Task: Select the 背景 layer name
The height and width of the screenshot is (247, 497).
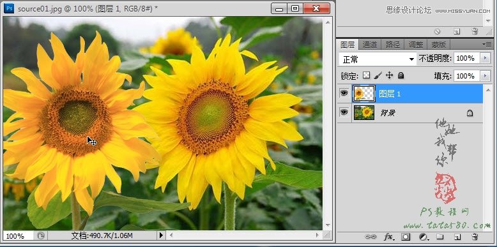Action: [387, 113]
